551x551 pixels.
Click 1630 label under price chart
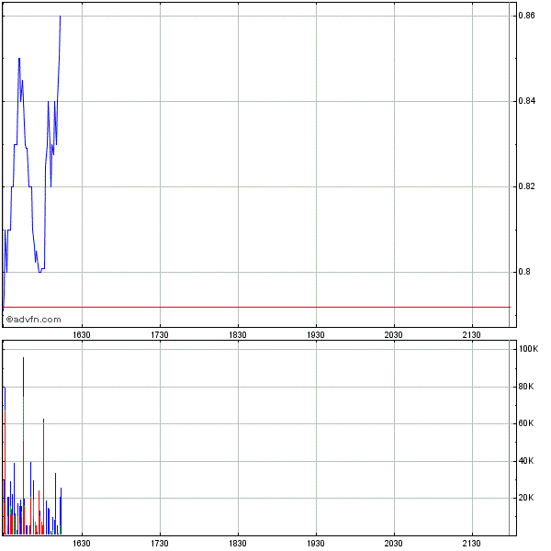[x=82, y=335]
